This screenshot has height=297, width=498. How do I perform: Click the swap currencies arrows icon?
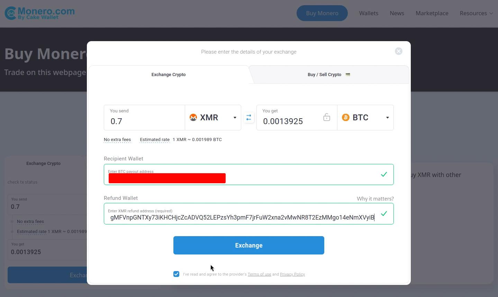tap(249, 118)
